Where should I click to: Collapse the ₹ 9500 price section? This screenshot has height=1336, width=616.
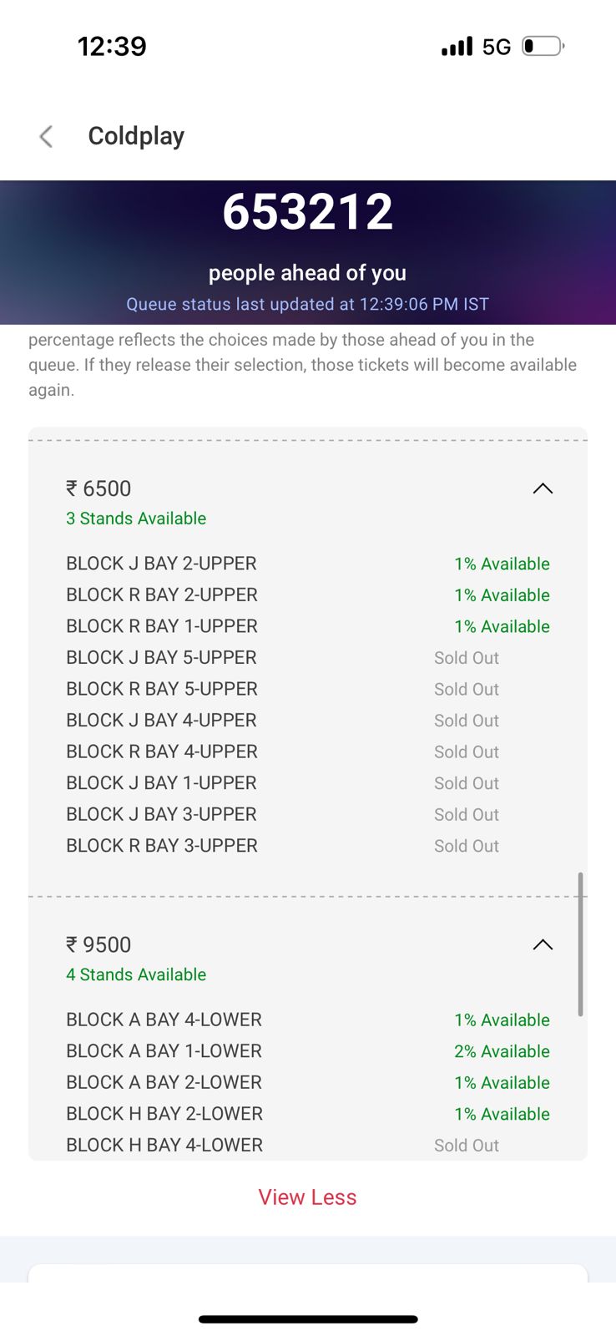click(543, 944)
